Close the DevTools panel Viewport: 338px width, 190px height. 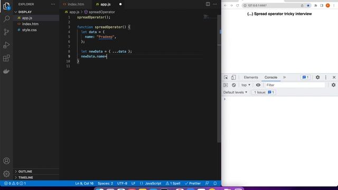pyautogui.click(x=334, y=78)
